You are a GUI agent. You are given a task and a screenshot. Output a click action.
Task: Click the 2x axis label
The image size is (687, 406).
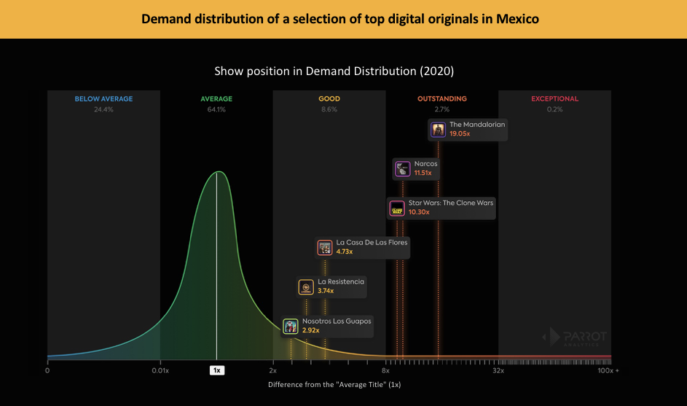pyautogui.click(x=273, y=371)
